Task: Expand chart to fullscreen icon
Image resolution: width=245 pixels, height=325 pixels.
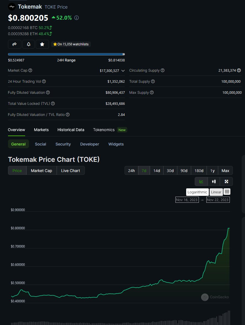Action: coord(226,181)
